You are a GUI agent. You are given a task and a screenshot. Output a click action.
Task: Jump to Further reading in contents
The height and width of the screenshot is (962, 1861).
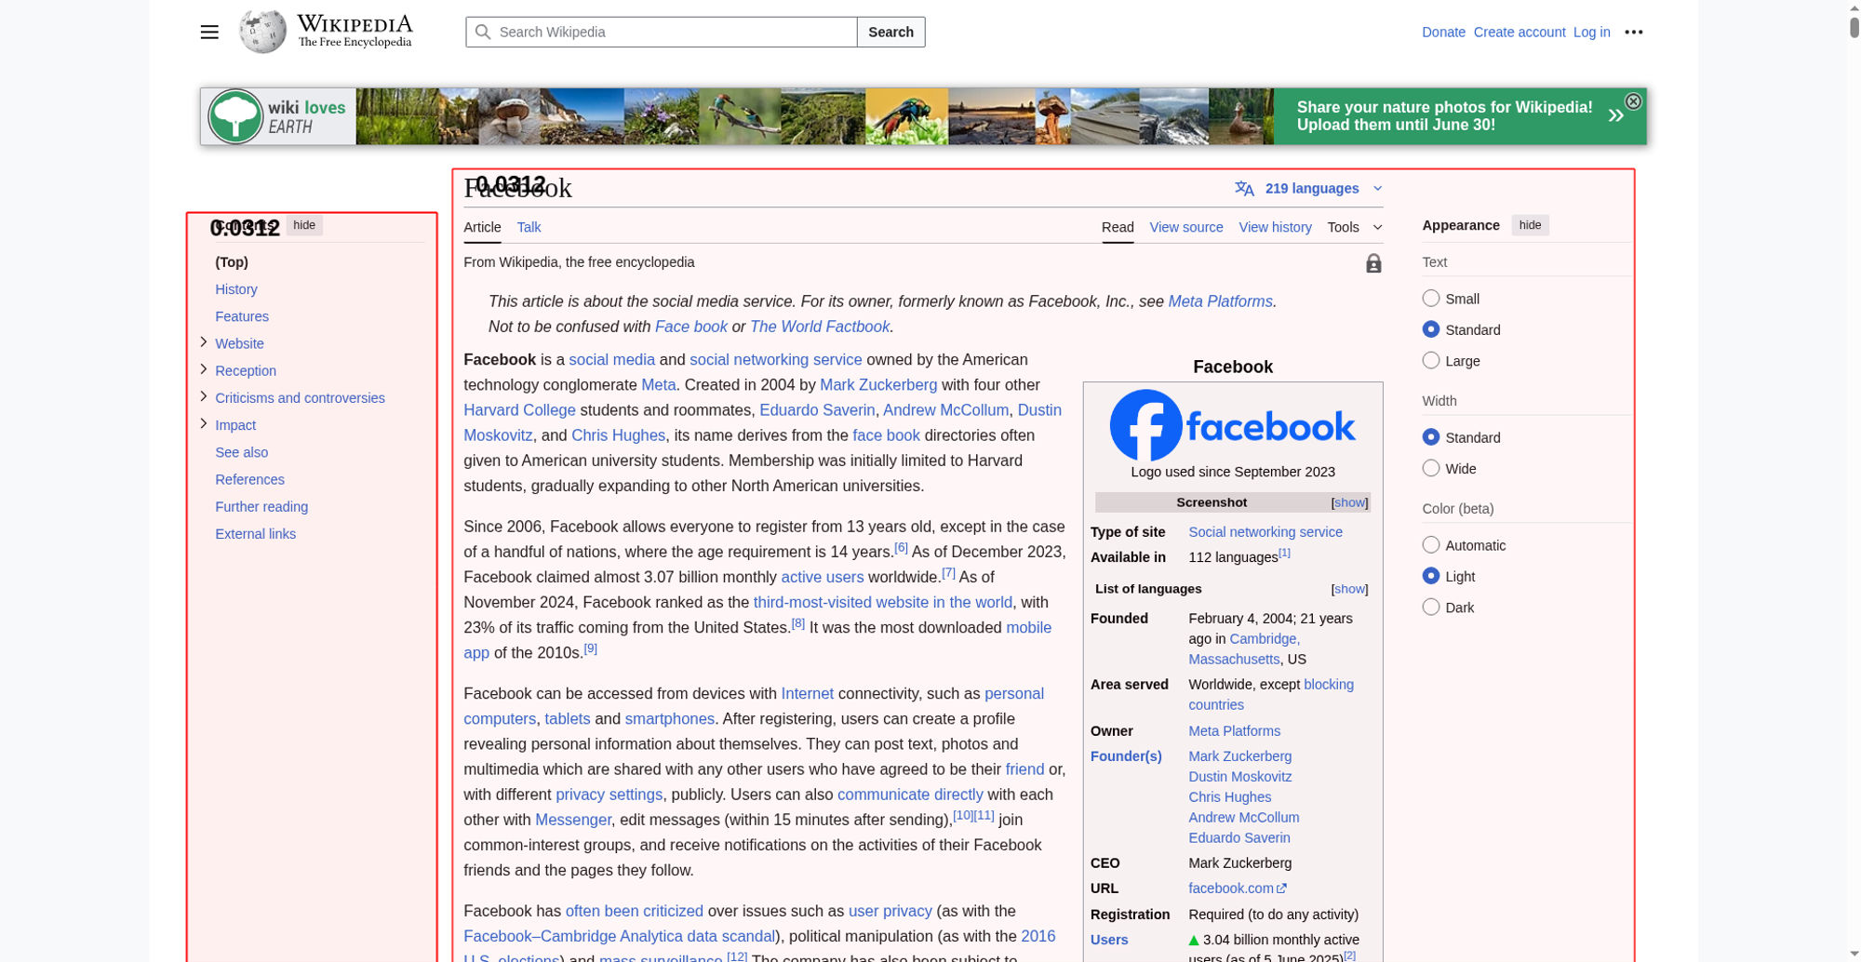pos(261,506)
